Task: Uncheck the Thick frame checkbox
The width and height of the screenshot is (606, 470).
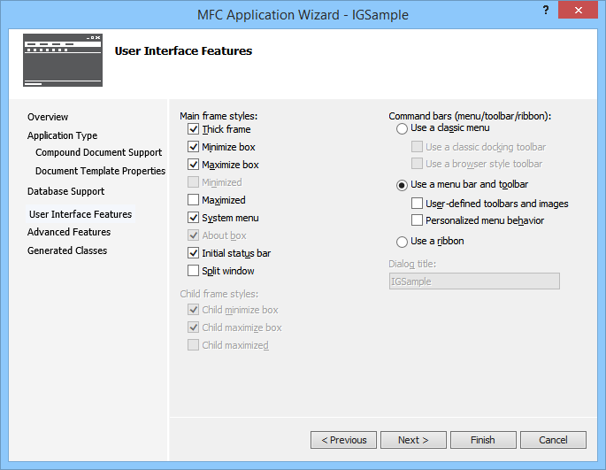Action: click(194, 129)
